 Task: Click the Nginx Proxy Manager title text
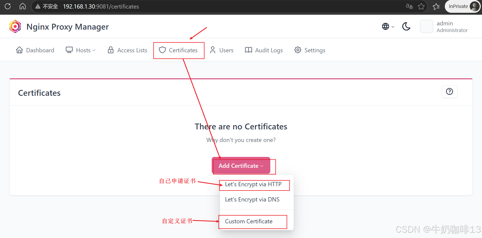click(x=68, y=27)
